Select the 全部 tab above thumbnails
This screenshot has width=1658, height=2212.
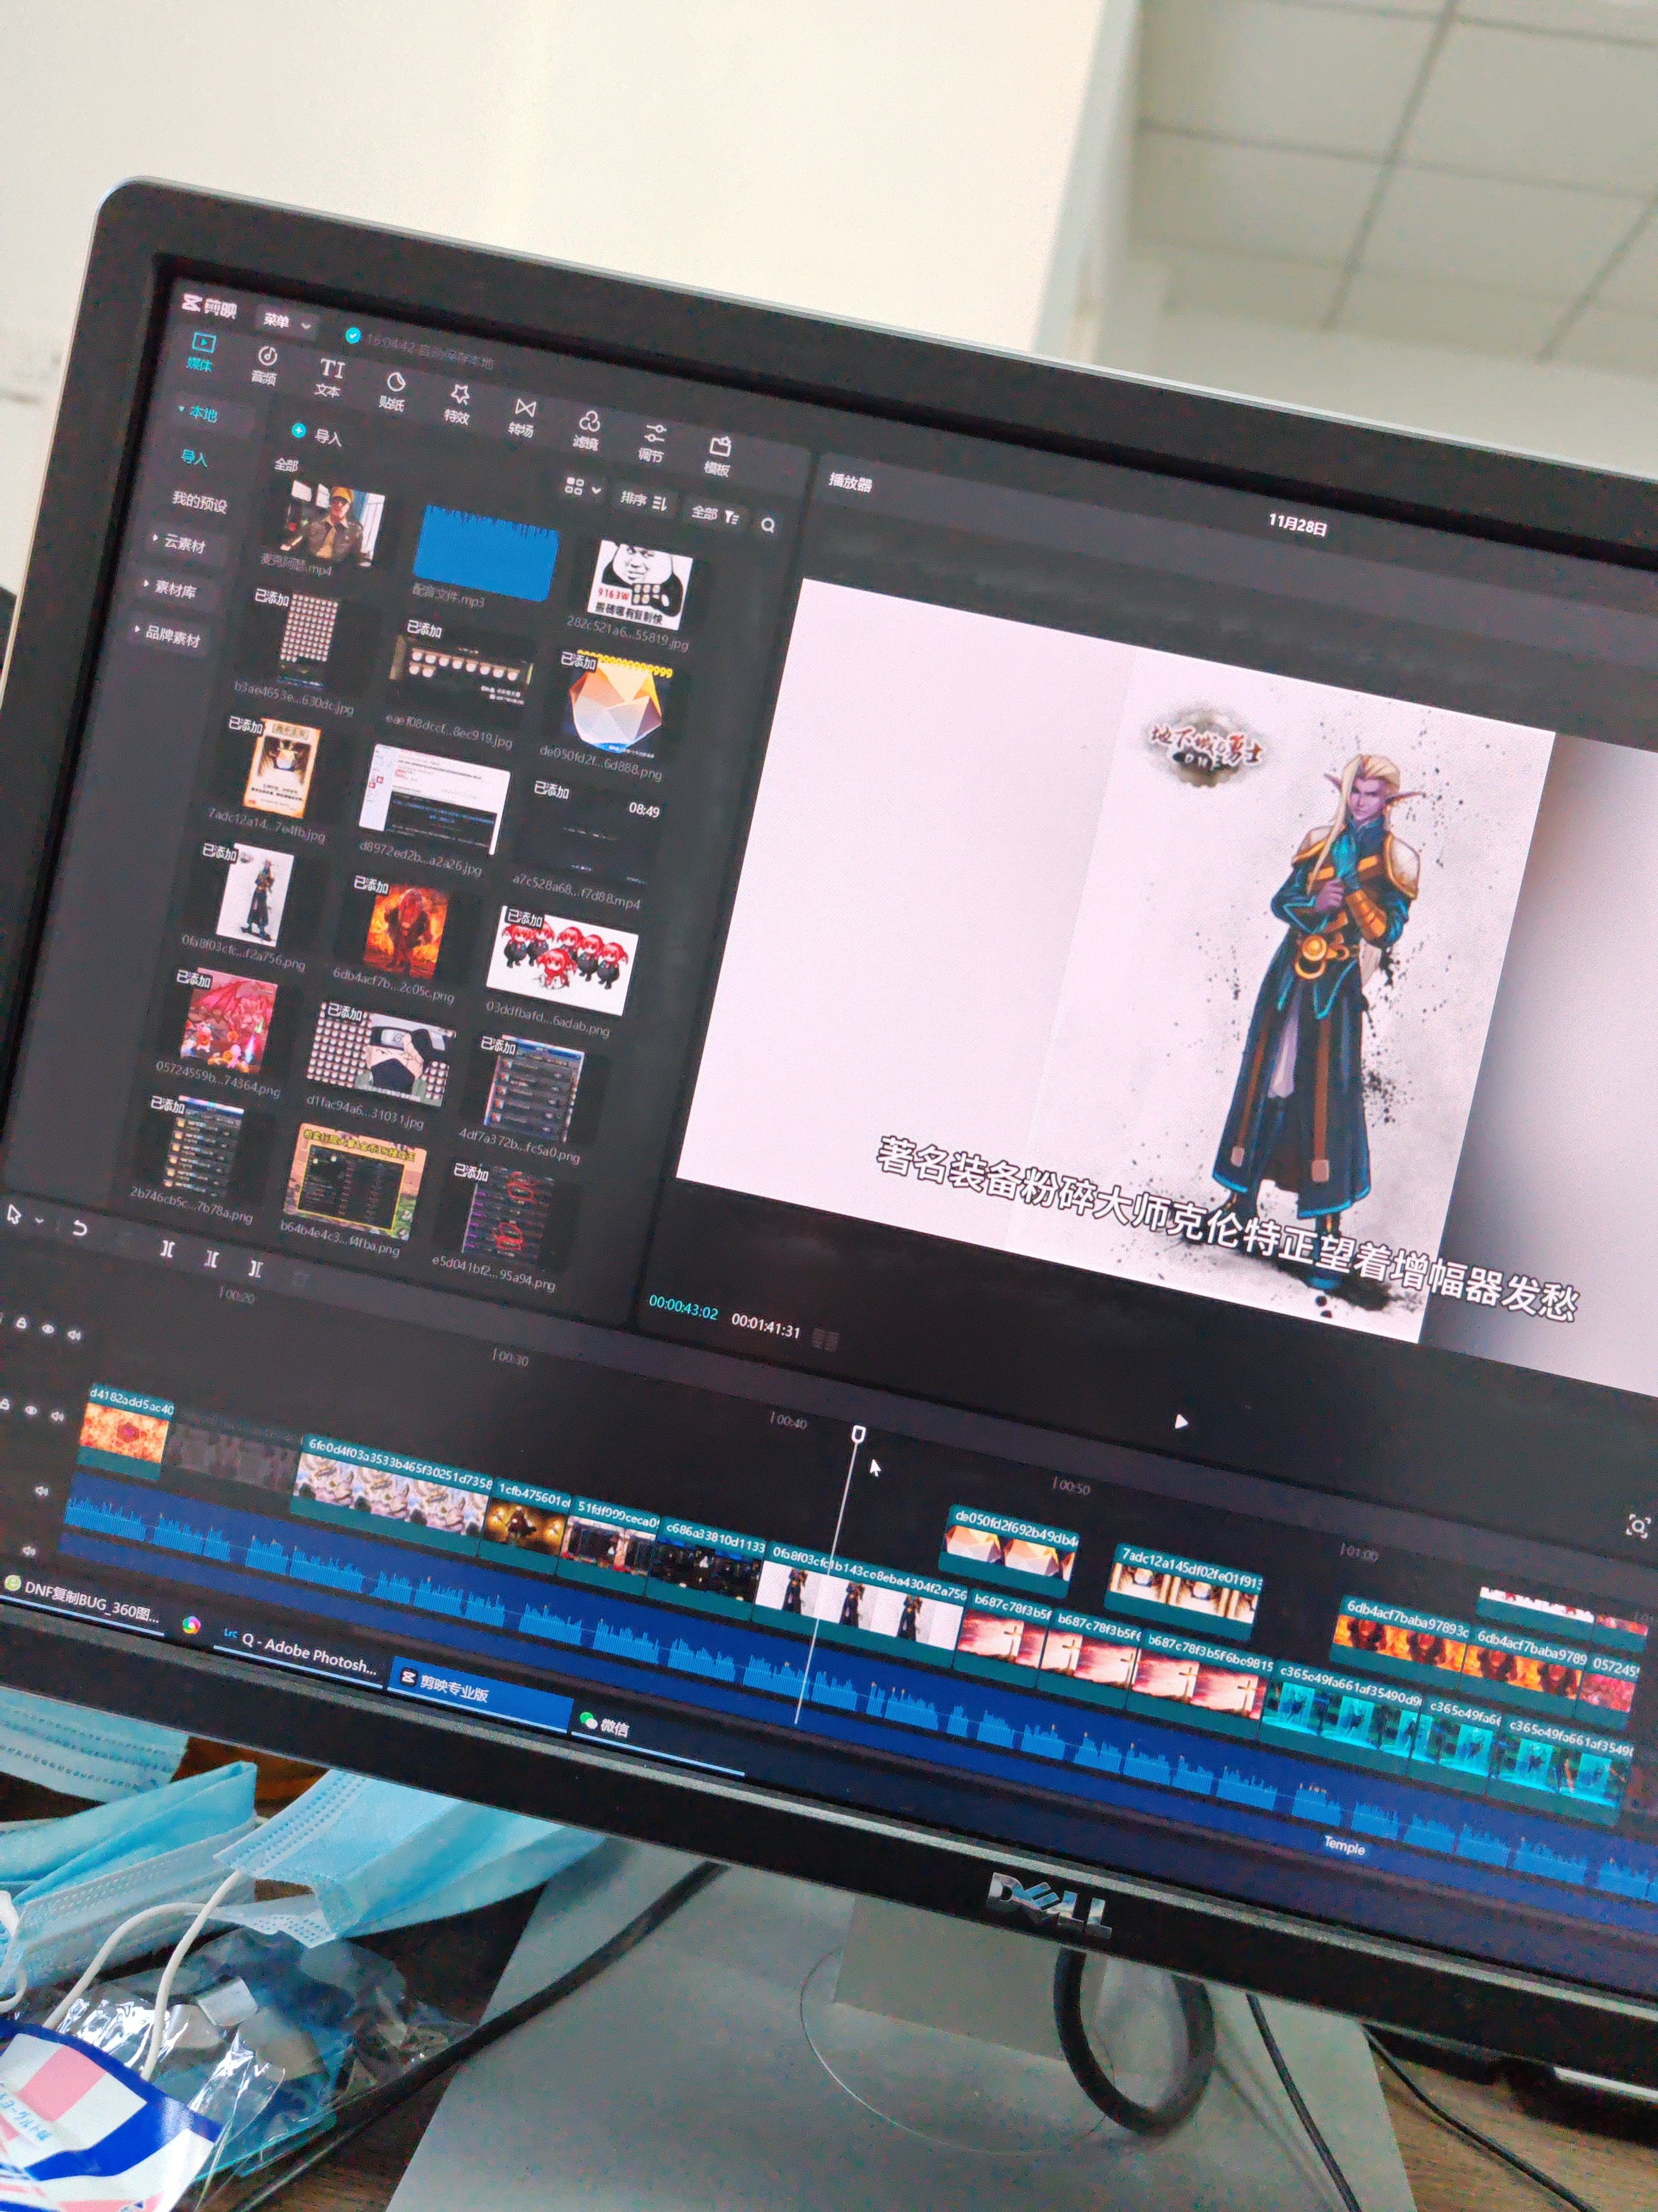pyautogui.click(x=286, y=465)
